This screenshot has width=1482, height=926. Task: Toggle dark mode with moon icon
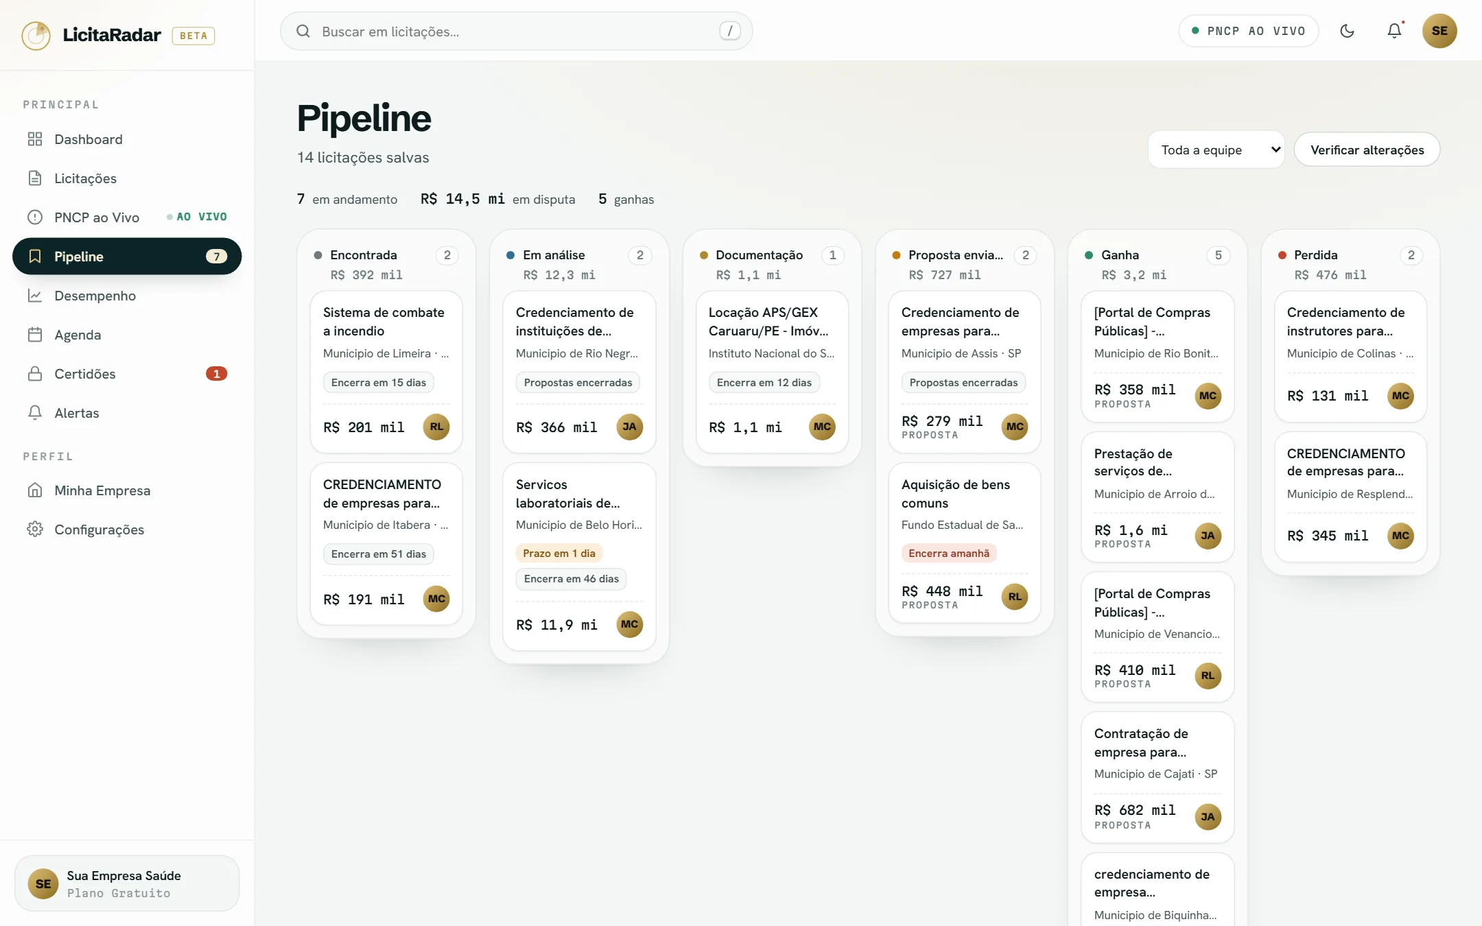click(1347, 31)
